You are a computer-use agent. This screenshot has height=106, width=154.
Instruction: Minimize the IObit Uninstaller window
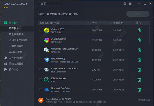(139, 4)
